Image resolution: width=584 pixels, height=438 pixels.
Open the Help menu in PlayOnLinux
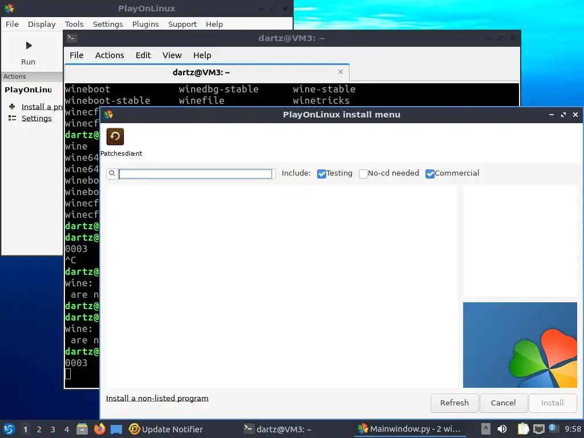tap(214, 24)
